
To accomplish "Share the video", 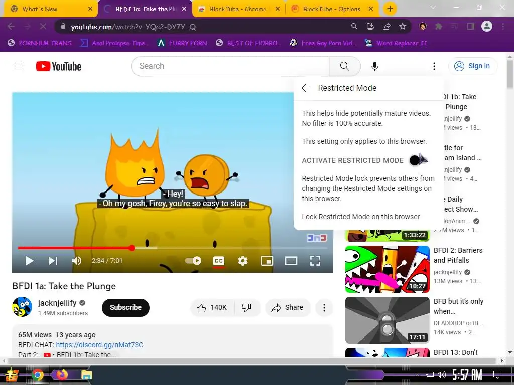I will pyautogui.click(x=287, y=307).
